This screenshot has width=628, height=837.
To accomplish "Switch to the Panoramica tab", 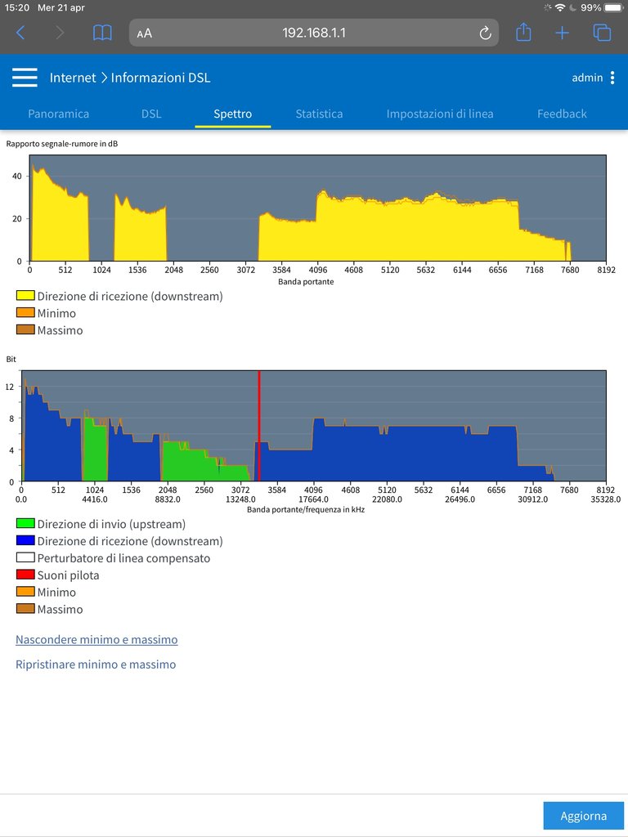I will [x=58, y=114].
